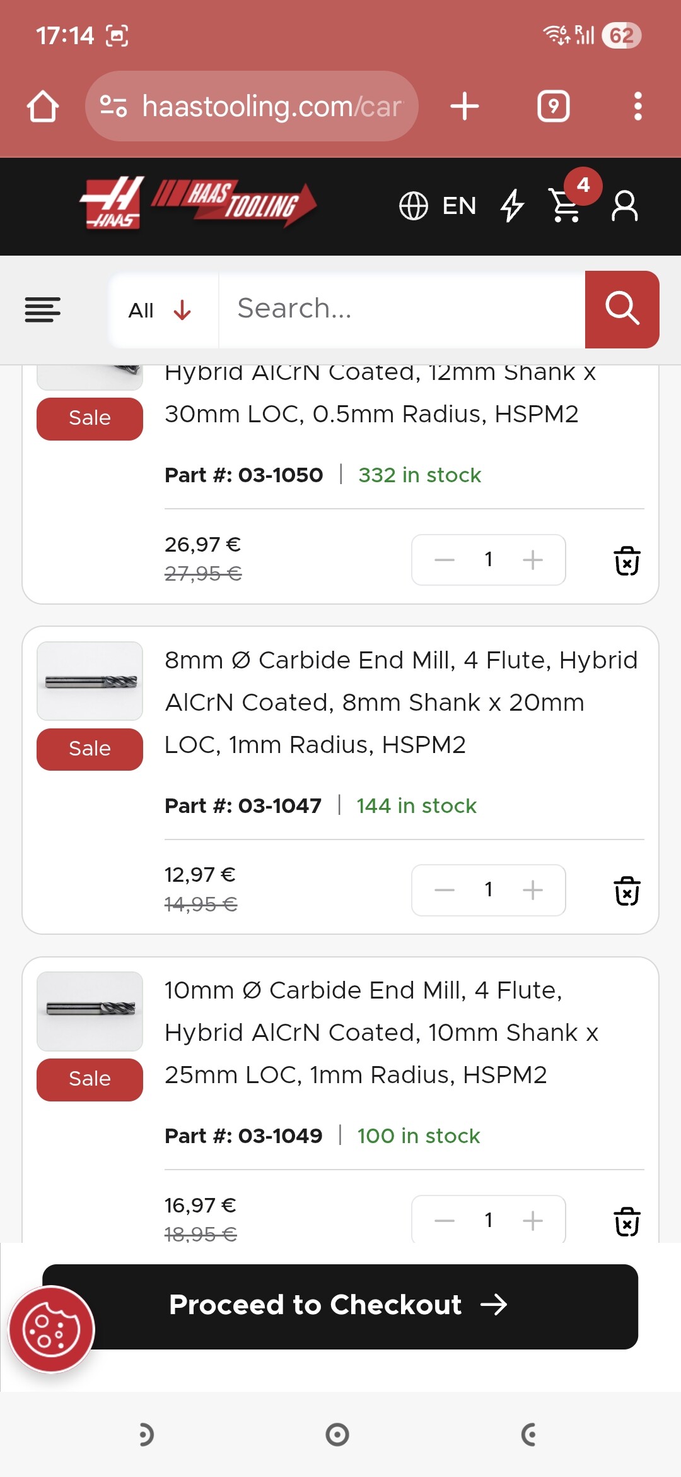681x1477 pixels.
Task: Open cookie settings badge
Action: click(52, 1329)
